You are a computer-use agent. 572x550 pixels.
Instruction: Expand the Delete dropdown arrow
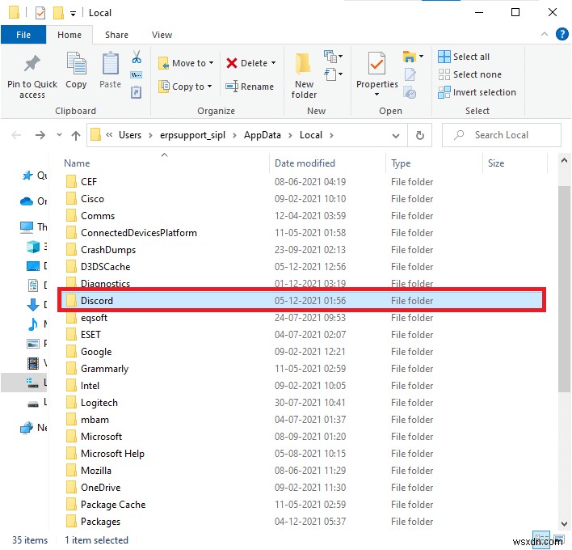(274, 63)
